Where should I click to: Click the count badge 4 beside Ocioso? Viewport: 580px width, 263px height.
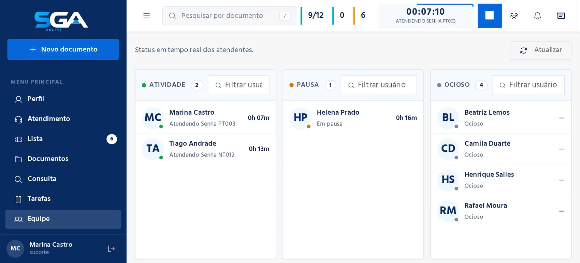481,85
